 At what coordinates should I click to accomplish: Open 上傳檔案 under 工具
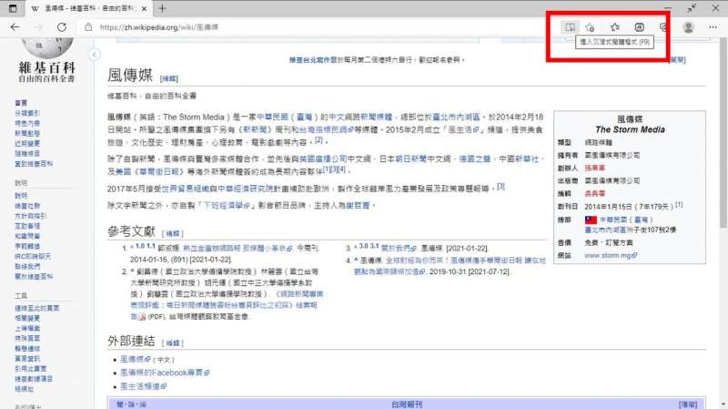click(x=27, y=328)
